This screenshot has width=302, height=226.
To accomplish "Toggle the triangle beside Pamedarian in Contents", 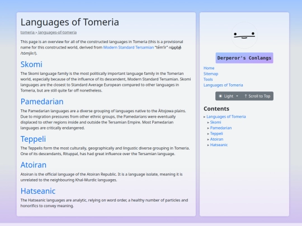I will point(208,128).
